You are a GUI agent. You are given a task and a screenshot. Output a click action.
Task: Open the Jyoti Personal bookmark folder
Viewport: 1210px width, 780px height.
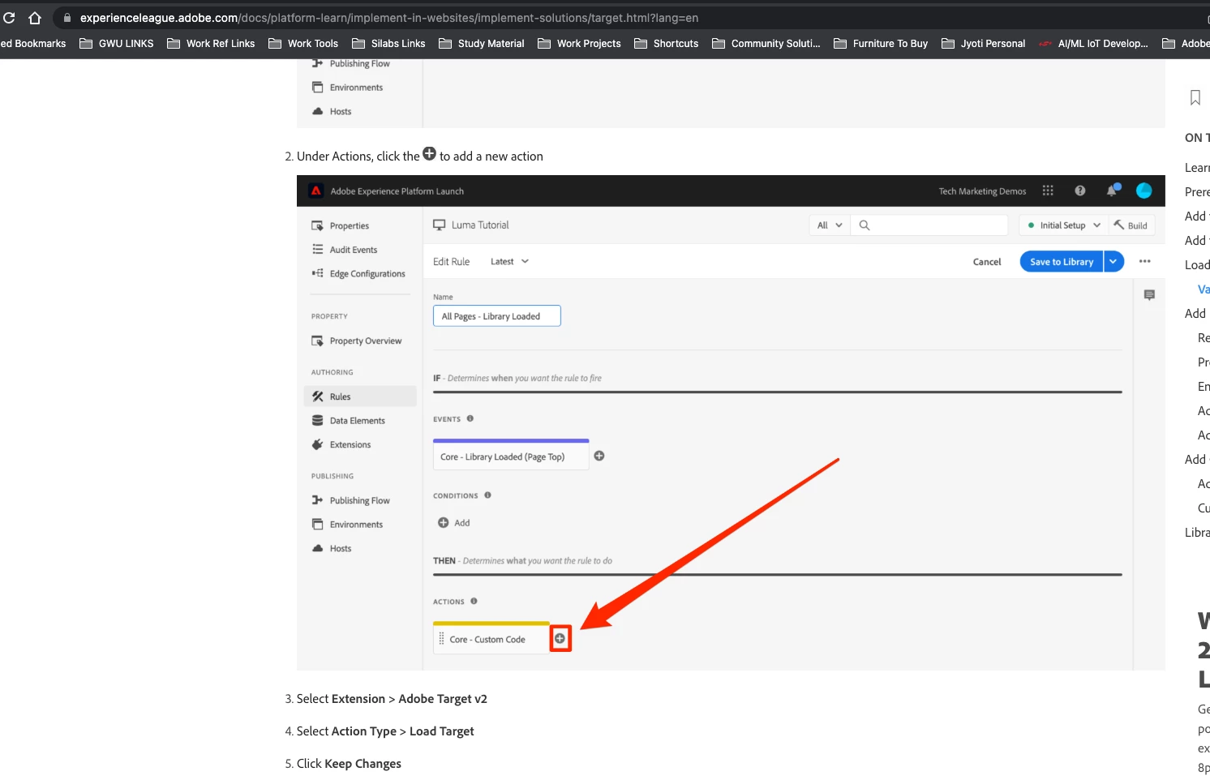(x=984, y=44)
